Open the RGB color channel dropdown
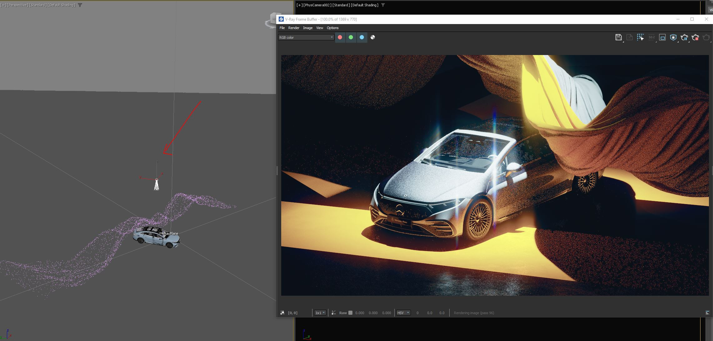 306,38
